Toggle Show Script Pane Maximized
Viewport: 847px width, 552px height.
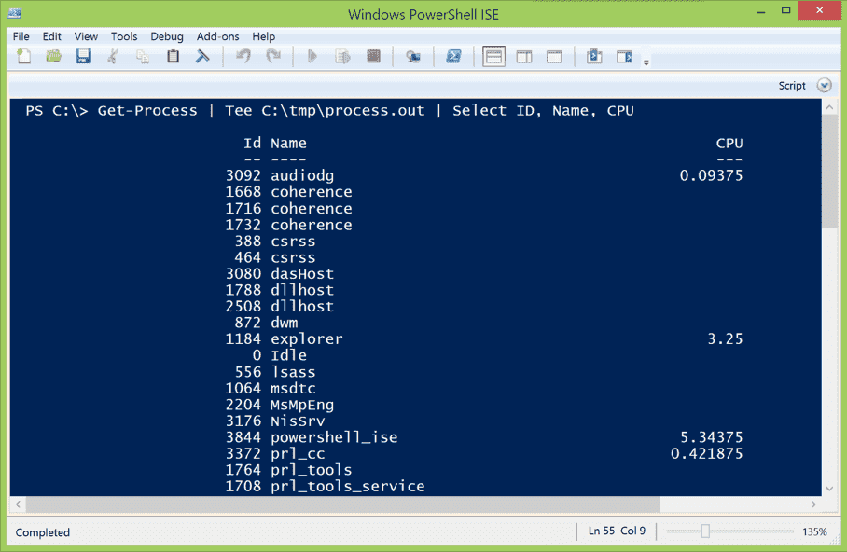coord(554,56)
